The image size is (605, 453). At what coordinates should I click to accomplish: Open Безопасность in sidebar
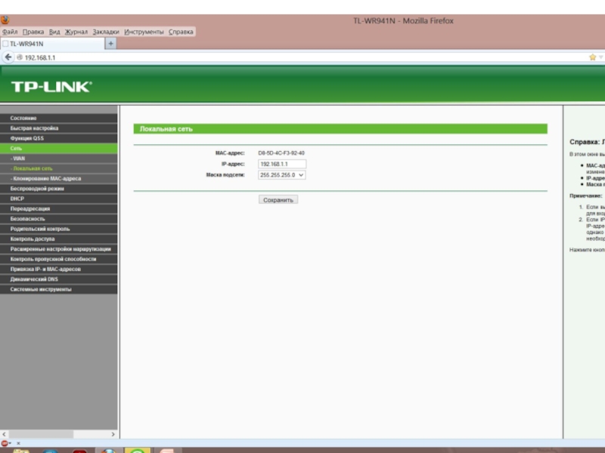59,218
